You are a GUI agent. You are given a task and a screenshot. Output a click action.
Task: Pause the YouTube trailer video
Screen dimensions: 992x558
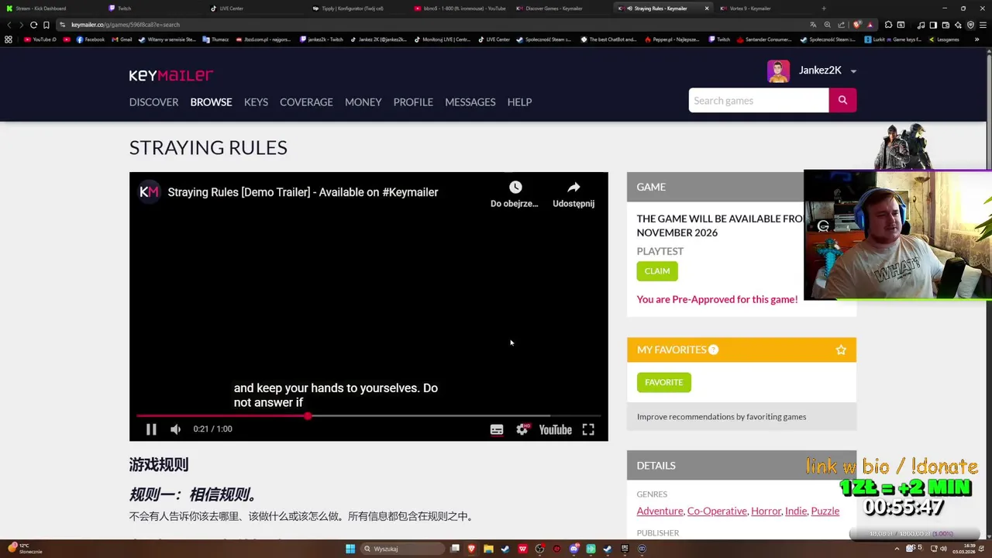pos(151,429)
